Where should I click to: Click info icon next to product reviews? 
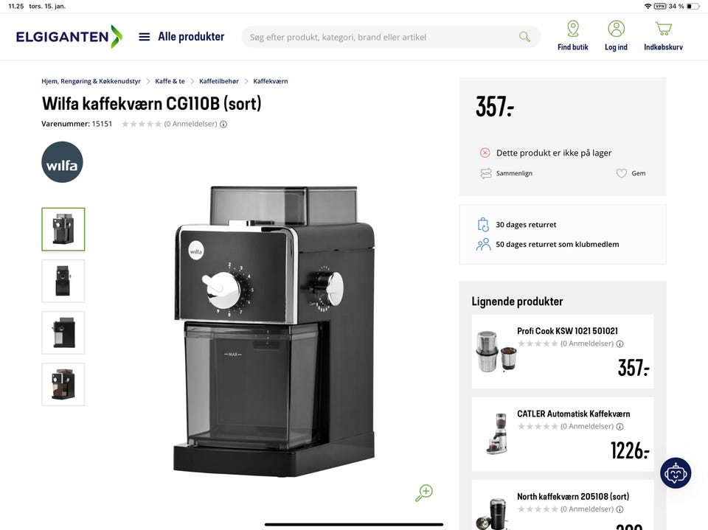click(223, 124)
